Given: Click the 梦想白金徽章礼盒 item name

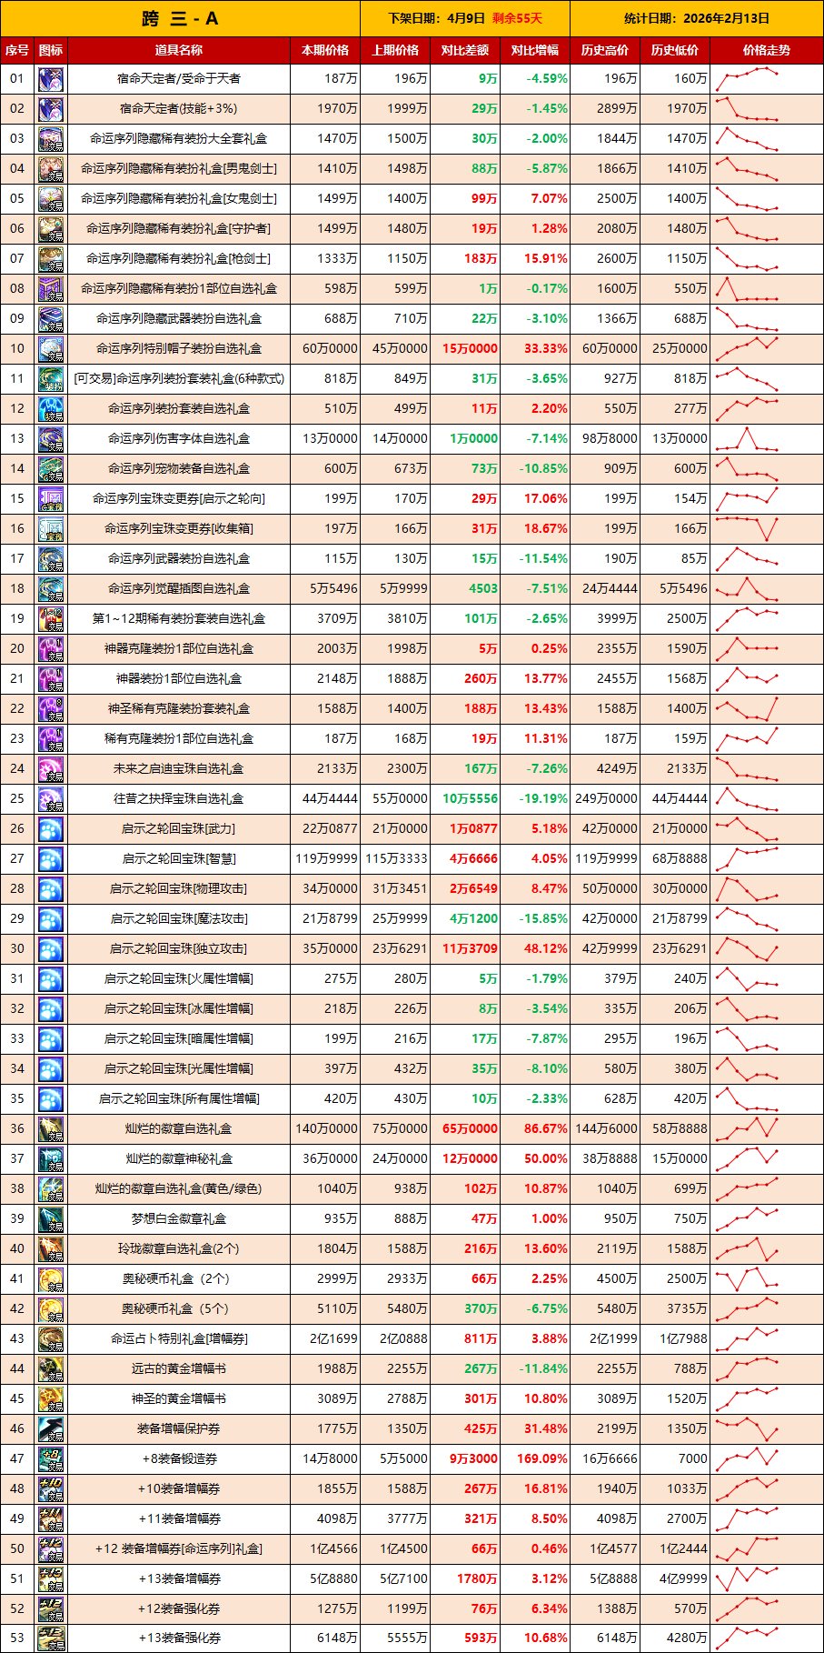Looking at the screenshot, I should 179,1219.
